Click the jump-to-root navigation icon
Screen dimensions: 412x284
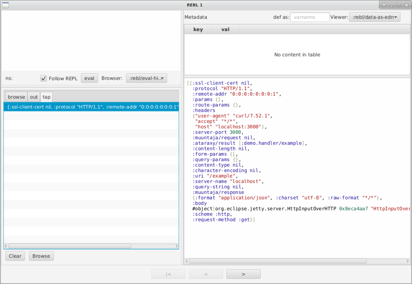click(x=168, y=274)
